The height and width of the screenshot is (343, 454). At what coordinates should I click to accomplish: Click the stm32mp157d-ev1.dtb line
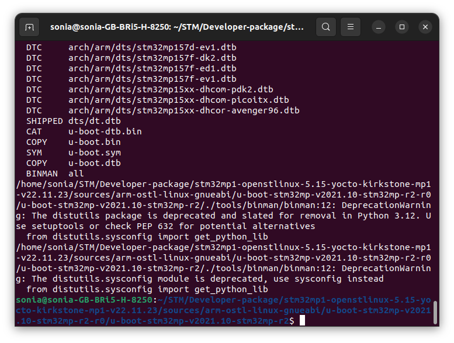coord(131,47)
